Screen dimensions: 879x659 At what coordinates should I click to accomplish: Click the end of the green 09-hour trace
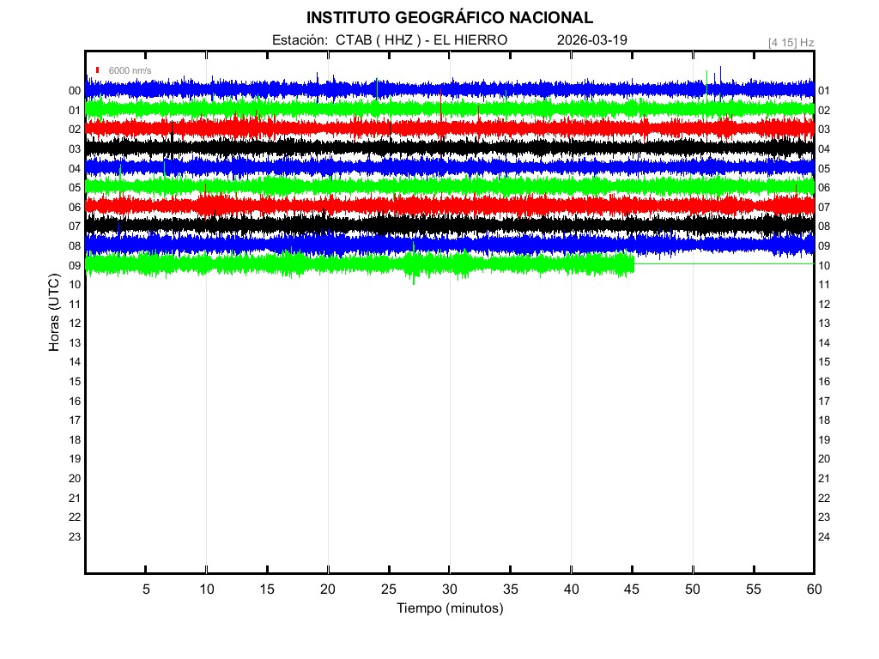[633, 264]
